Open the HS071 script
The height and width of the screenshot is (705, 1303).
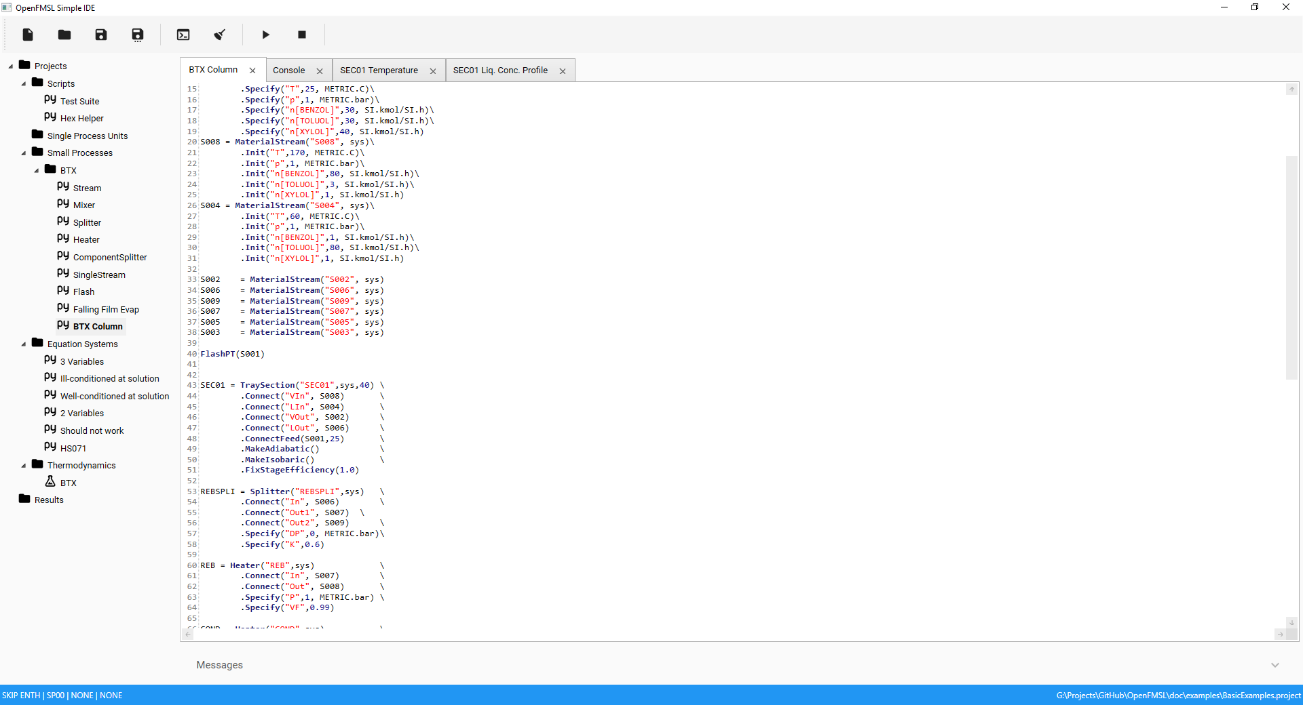(73, 449)
